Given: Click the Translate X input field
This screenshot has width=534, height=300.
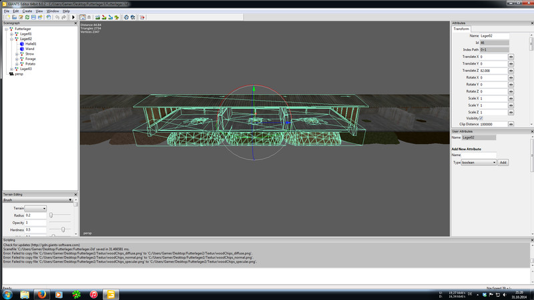Looking at the screenshot, I should click(x=493, y=57).
